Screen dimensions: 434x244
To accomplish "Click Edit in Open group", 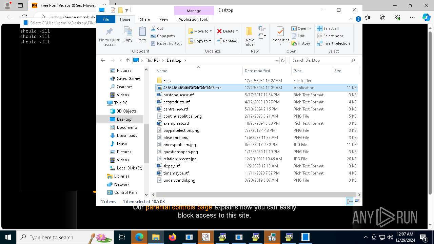I will pos(298,36).
